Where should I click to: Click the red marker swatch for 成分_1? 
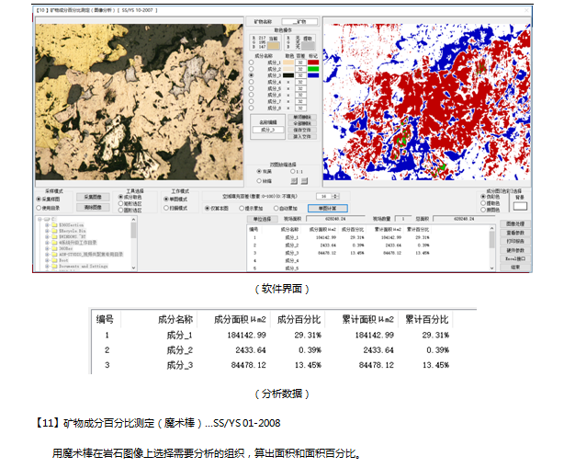point(309,62)
